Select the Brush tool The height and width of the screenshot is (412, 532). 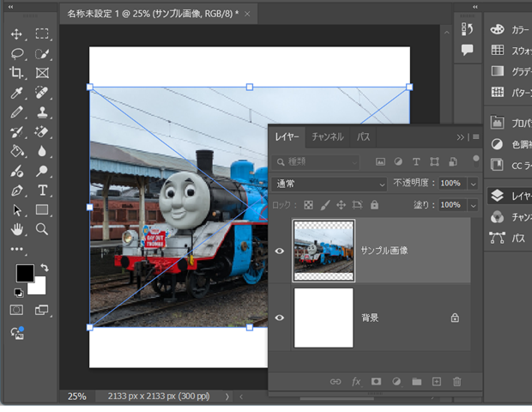click(16, 112)
